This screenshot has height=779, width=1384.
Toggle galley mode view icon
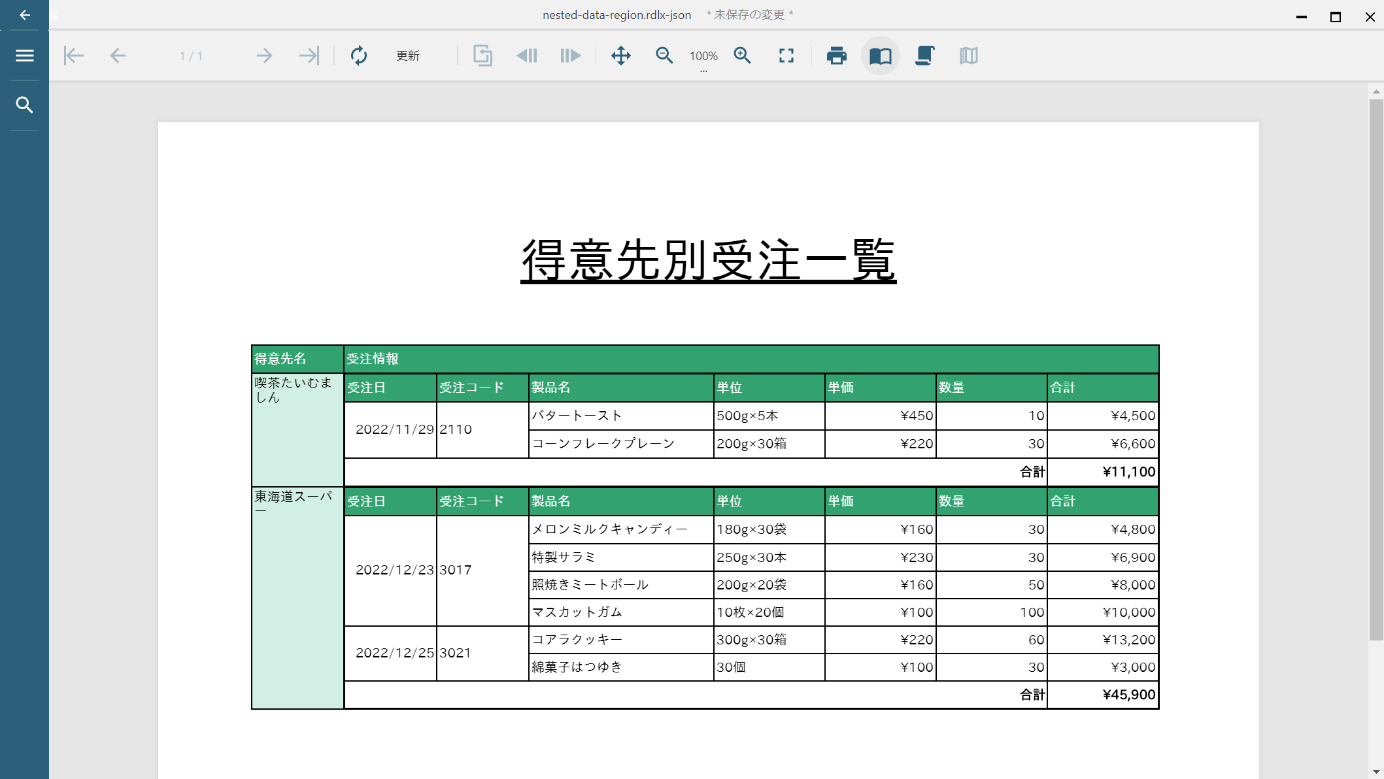(969, 56)
